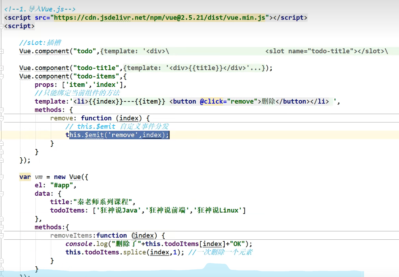Click the closing </script> tag on src line
The width and height of the screenshot is (399, 277).
click(290, 18)
